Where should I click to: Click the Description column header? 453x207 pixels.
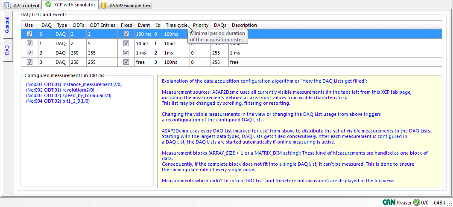[x=245, y=25]
